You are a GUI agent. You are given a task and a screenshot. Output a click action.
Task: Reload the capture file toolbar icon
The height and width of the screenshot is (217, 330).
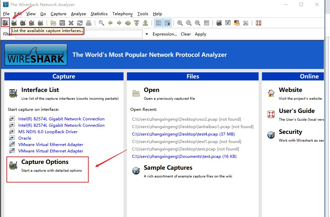click(80, 23)
